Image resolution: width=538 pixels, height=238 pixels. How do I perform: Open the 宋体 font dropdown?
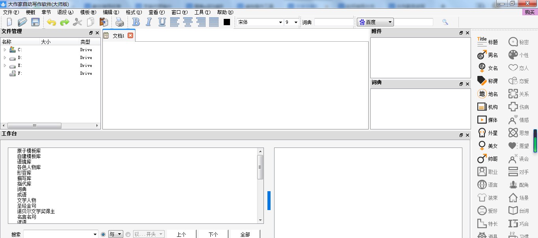pos(260,22)
